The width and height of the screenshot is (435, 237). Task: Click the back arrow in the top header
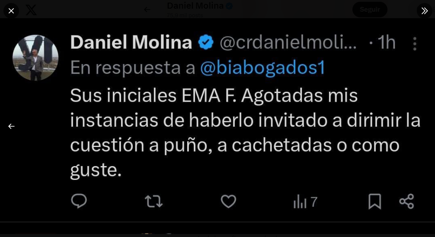(147, 10)
